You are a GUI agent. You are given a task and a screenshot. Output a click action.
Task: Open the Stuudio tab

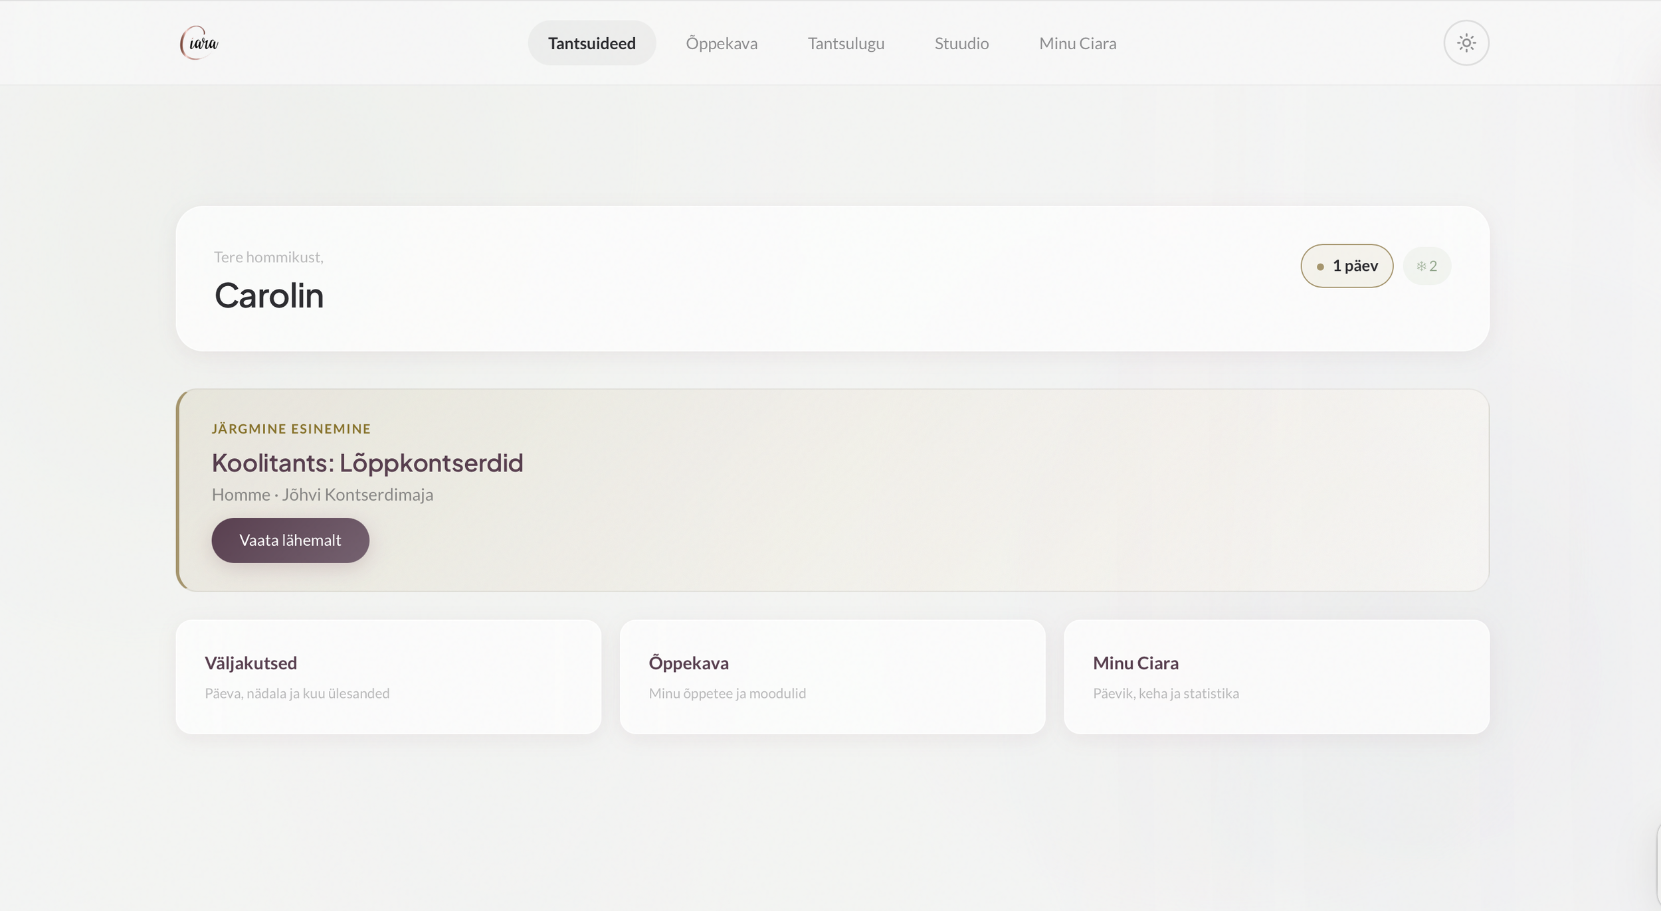pos(961,43)
